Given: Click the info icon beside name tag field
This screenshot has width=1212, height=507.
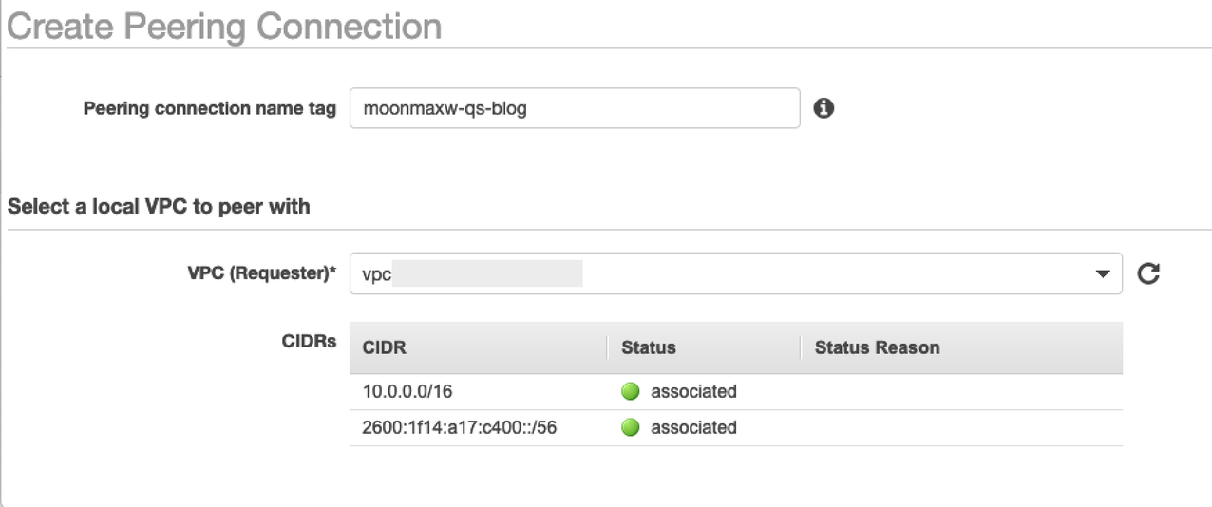Looking at the screenshot, I should click(x=824, y=108).
